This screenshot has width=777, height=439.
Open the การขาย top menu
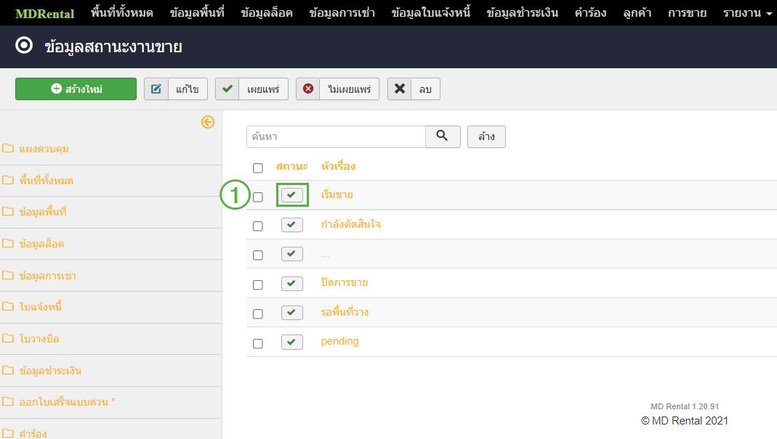click(688, 13)
